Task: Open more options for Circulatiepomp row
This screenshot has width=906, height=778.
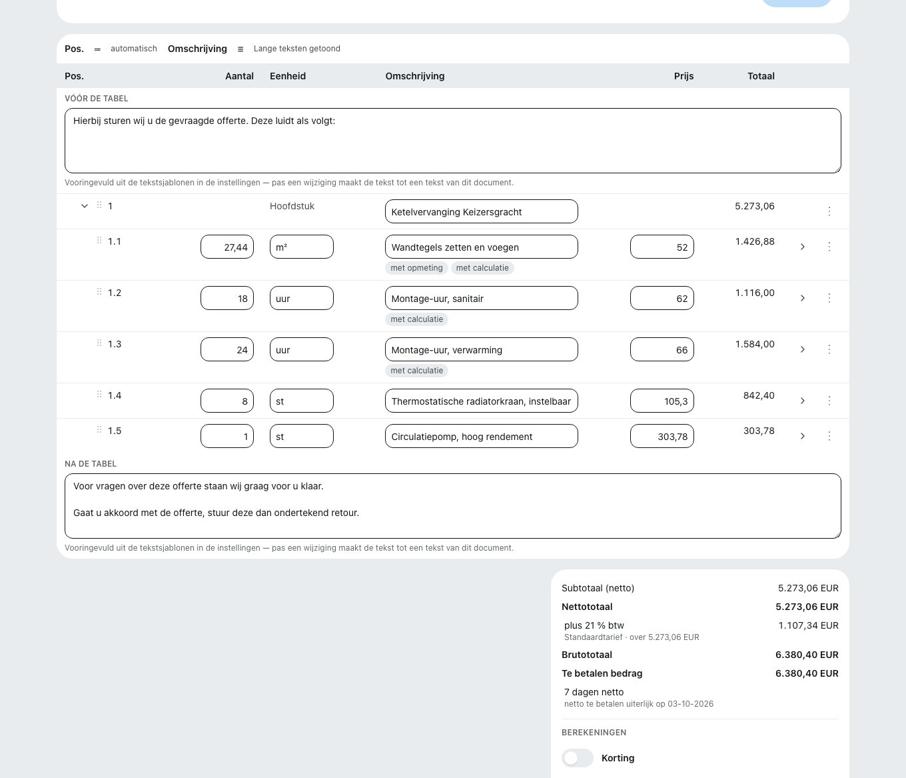Action: tap(829, 436)
